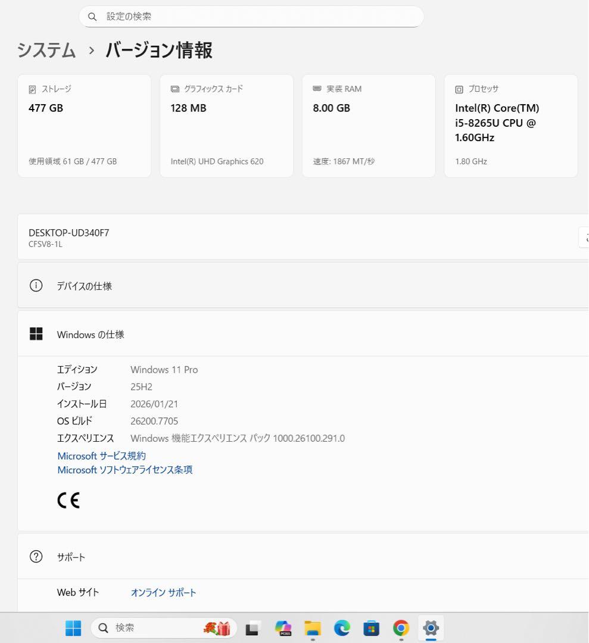Click the graphics card icon on the グラフィックスカード card
The width and height of the screenshot is (589, 643).
coord(174,89)
